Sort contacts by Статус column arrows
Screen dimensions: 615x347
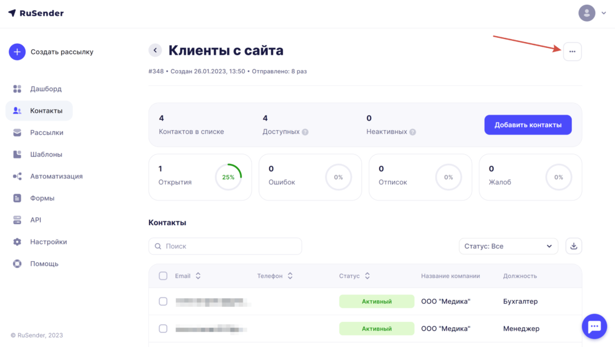368,276
